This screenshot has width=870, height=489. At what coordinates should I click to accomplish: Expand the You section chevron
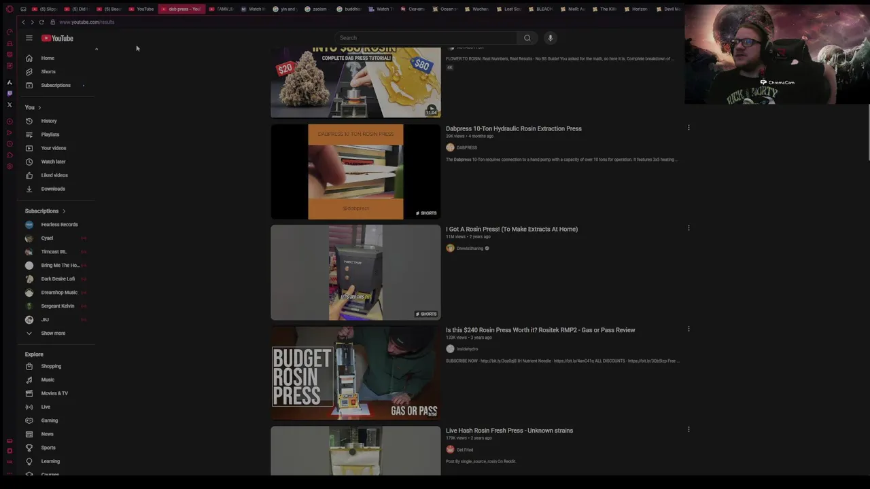39,107
